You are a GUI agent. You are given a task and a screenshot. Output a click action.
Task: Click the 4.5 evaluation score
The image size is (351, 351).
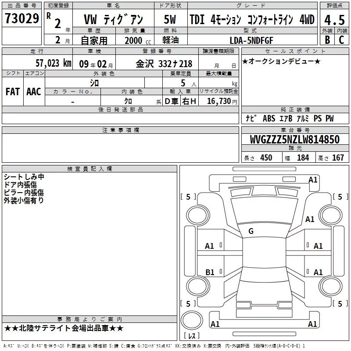pyautogui.click(x=334, y=19)
